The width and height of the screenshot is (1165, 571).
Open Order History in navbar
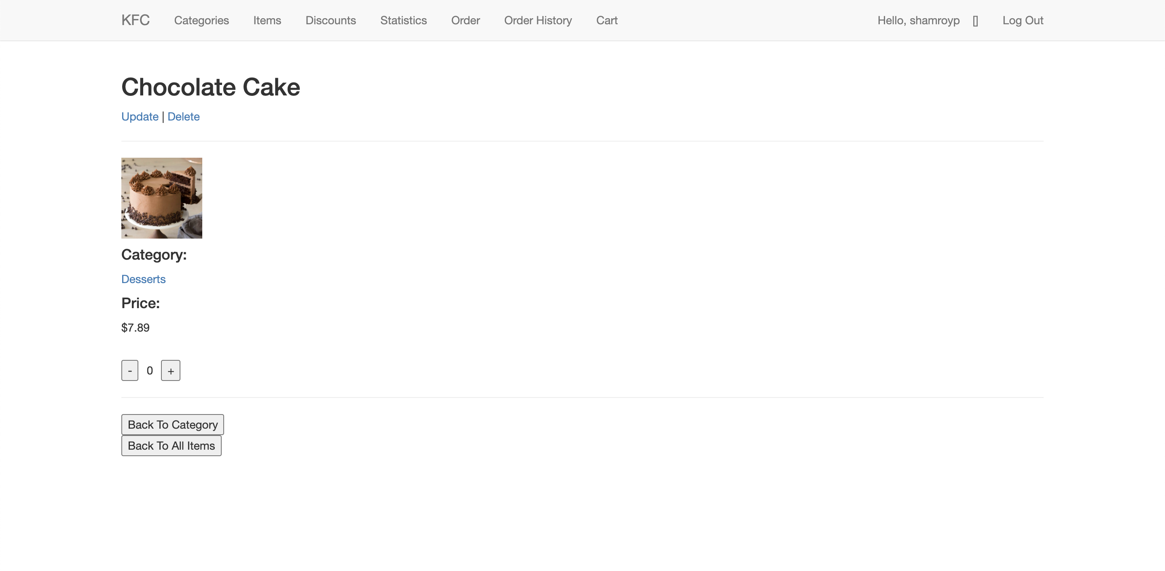[x=538, y=20]
